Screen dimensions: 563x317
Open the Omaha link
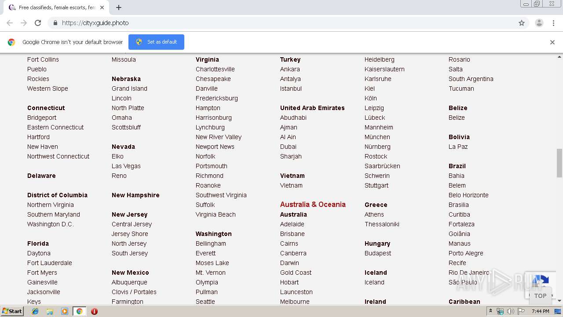pyautogui.click(x=122, y=118)
